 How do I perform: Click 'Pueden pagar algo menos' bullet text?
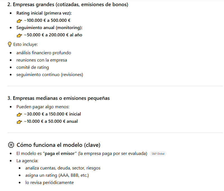(43, 107)
